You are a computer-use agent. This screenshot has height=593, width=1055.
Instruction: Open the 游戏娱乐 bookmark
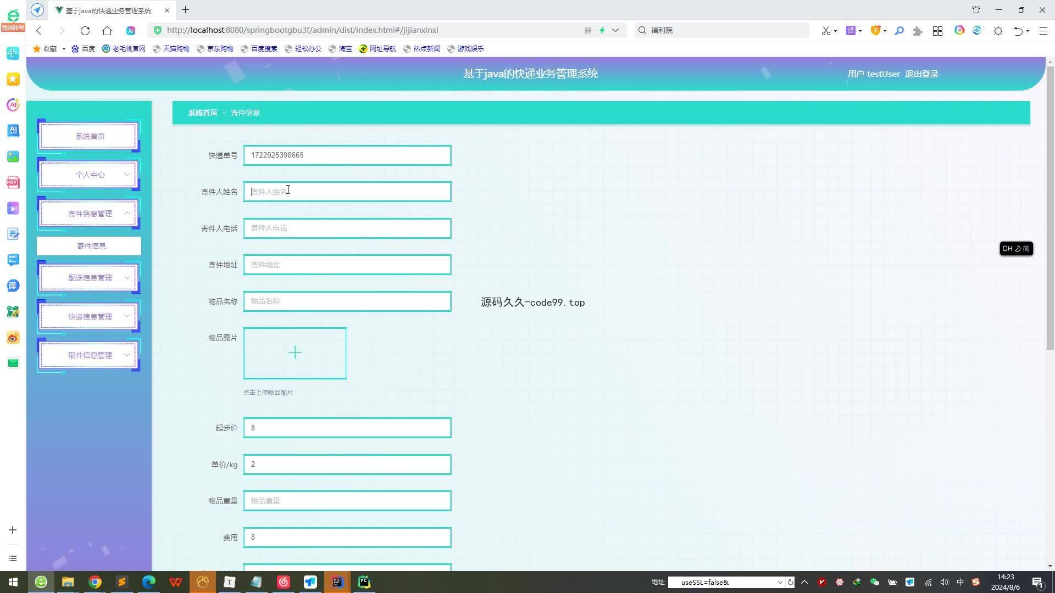[x=465, y=49]
